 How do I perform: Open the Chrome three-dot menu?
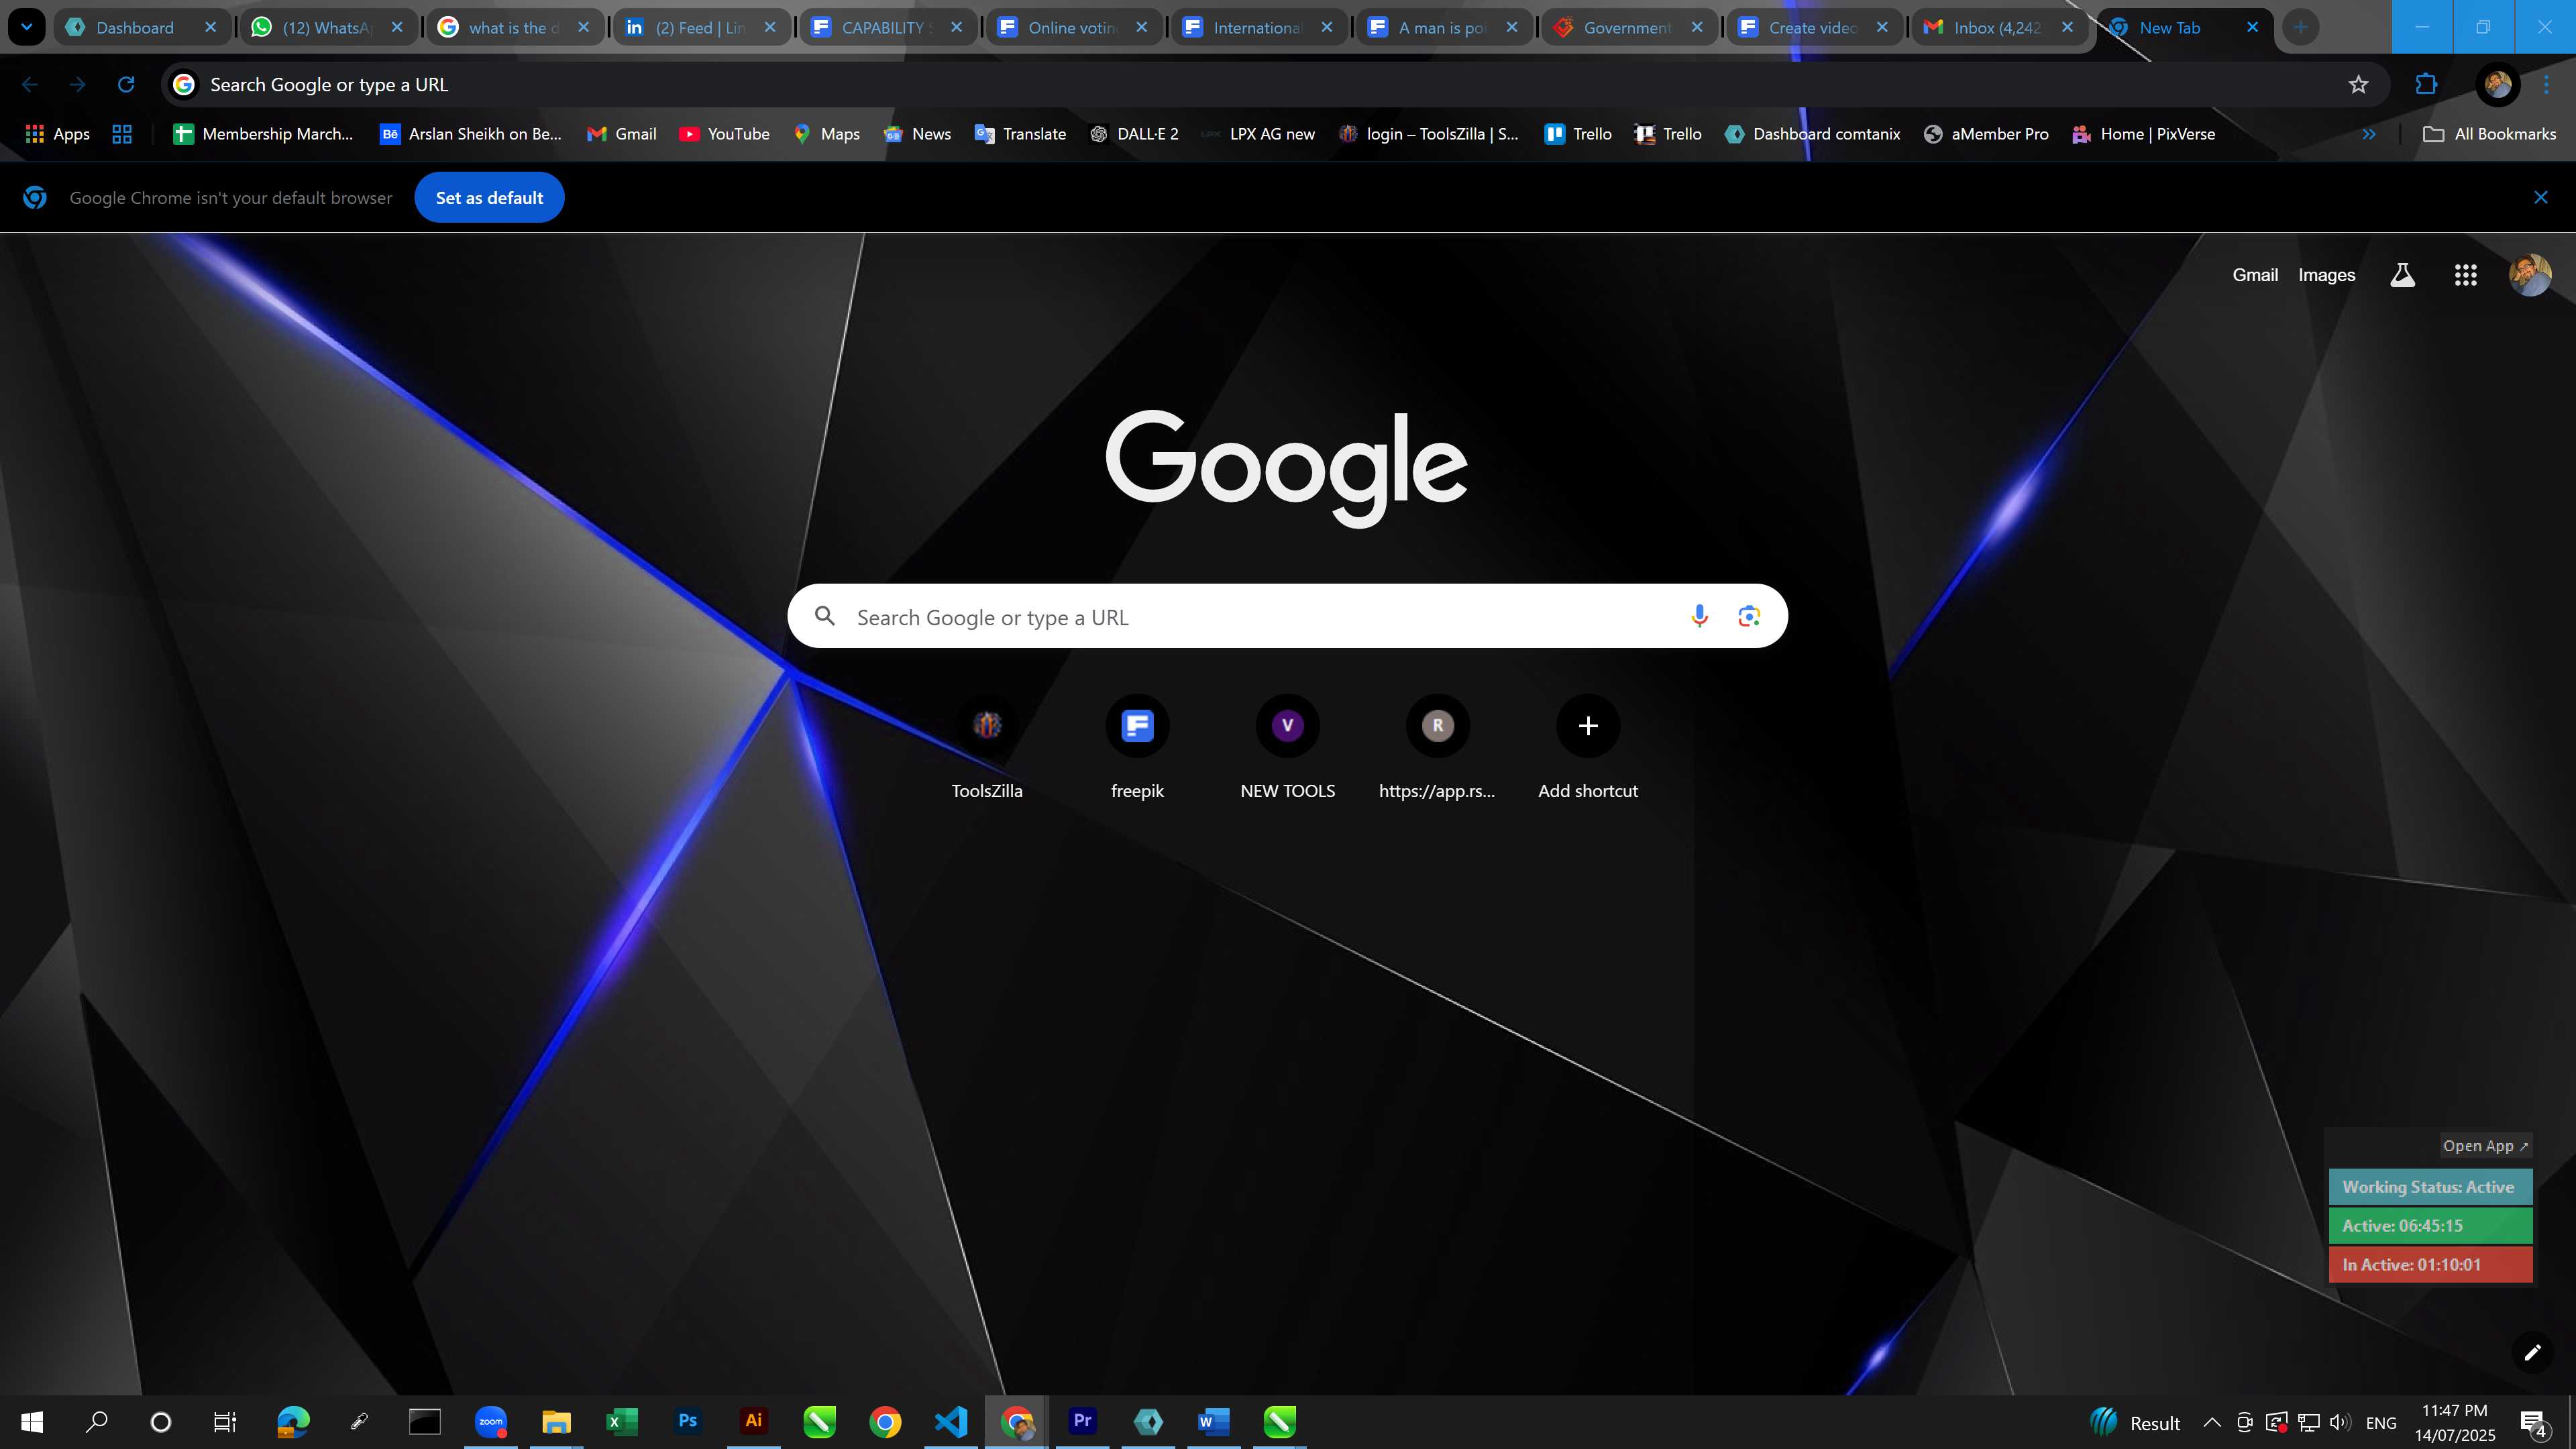[x=2546, y=85]
